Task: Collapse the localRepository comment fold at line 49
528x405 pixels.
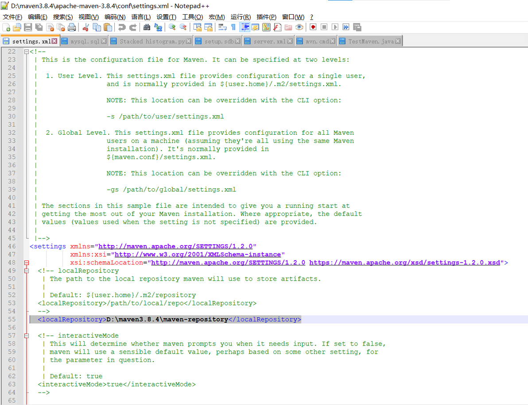Action: [26, 271]
